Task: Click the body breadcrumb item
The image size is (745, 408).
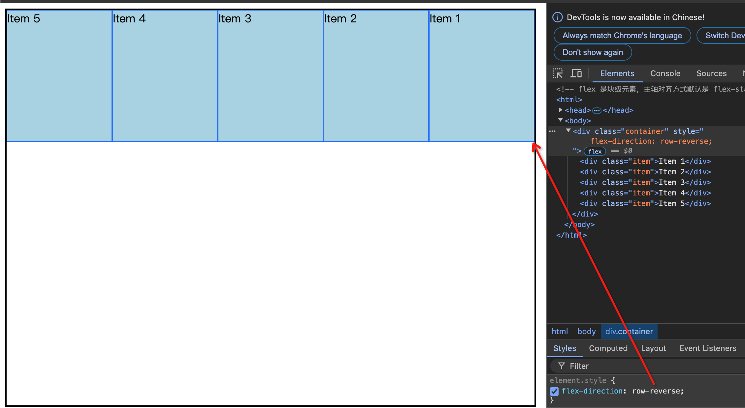Action: tap(586, 332)
